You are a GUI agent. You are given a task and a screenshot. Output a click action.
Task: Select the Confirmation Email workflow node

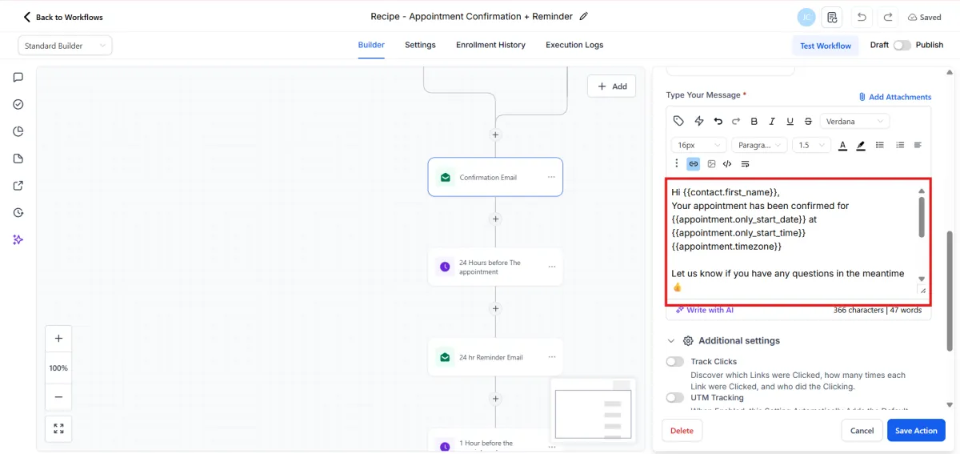point(495,177)
